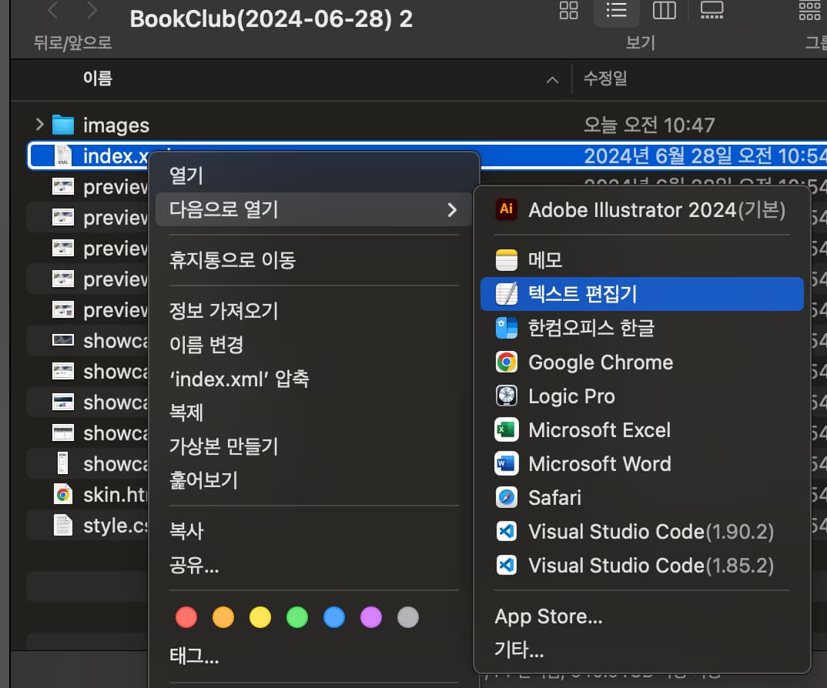Switch Finder to column view
Screen dimensions: 827x688
pyautogui.click(x=664, y=12)
